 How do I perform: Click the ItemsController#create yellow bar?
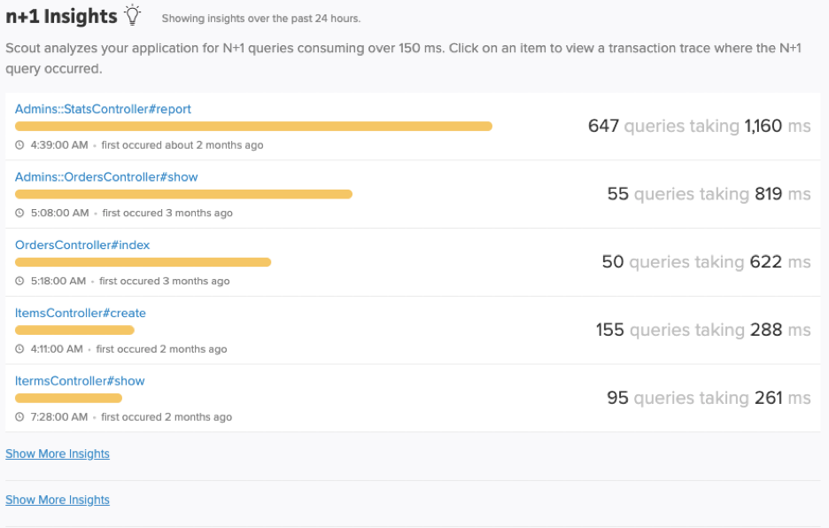74,330
